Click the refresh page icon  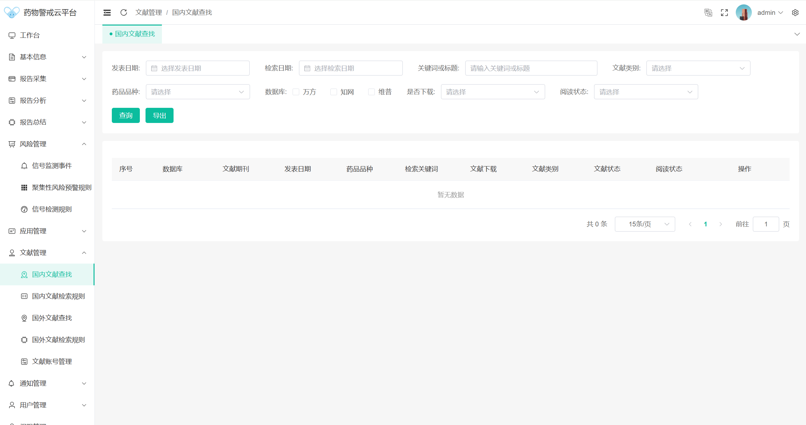[x=124, y=12]
